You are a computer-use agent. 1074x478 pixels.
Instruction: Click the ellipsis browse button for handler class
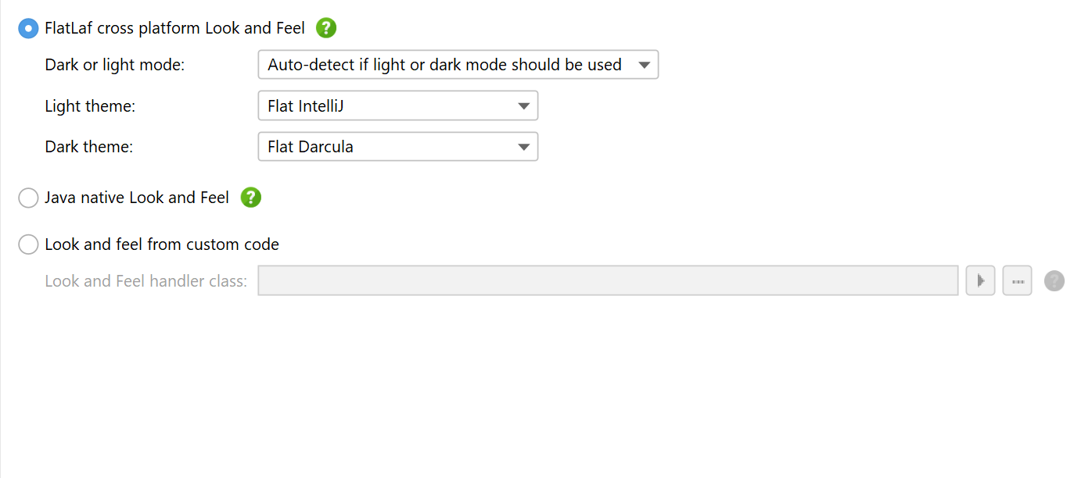(x=1018, y=281)
